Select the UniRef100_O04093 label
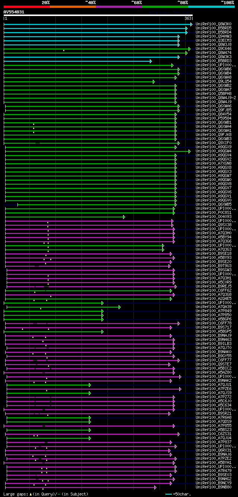Viewport: 238px width, 497px height. [x=214, y=216]
